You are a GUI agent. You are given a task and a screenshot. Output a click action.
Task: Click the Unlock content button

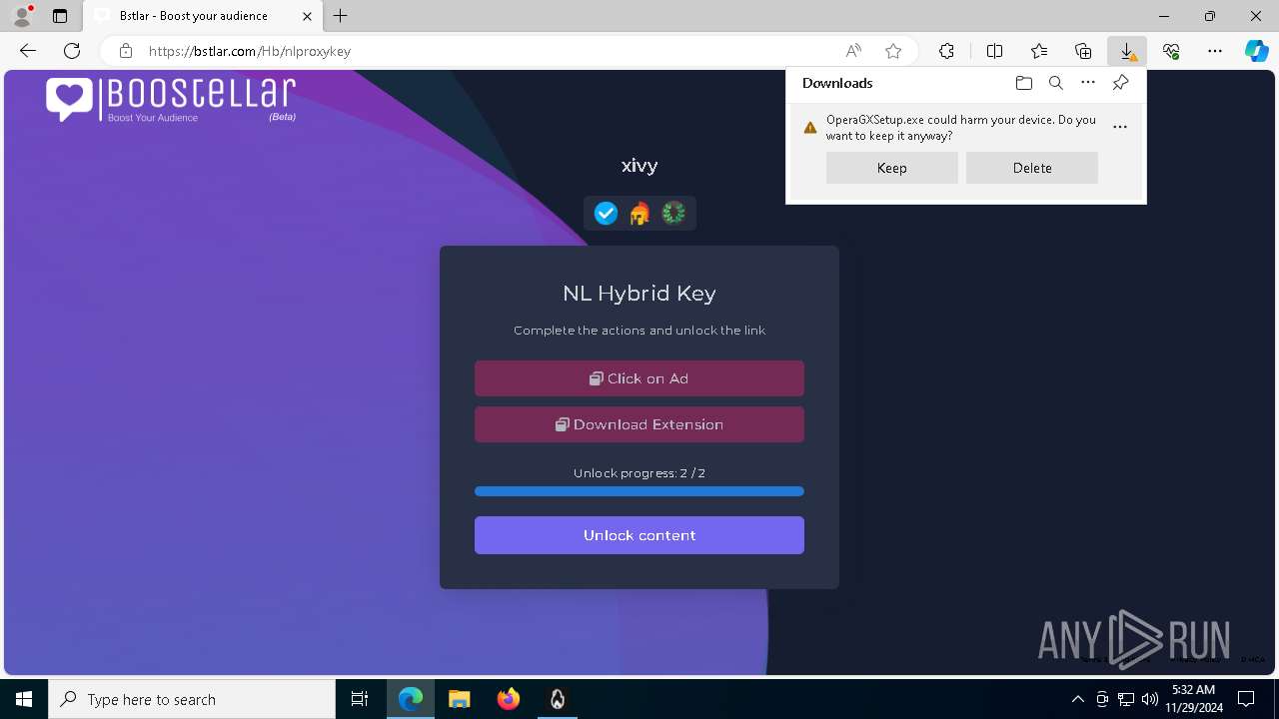pos(639,535)
